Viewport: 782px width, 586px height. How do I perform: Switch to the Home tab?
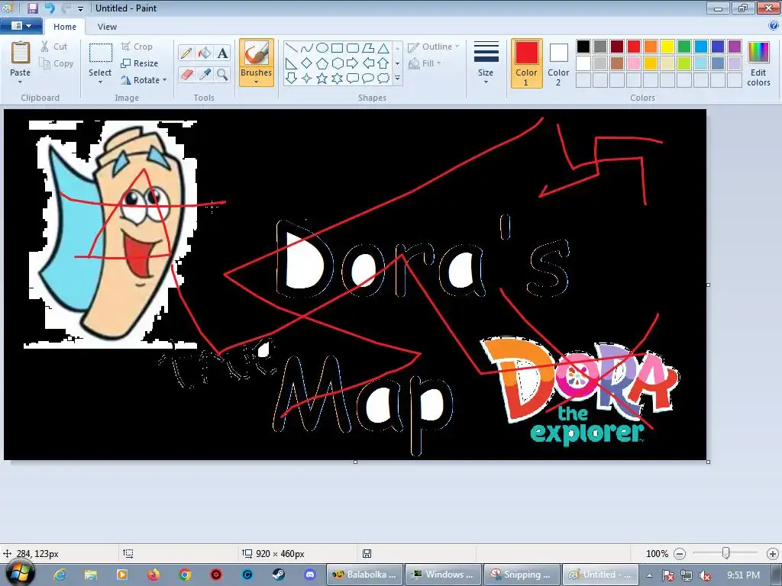(x=65, y=27)
